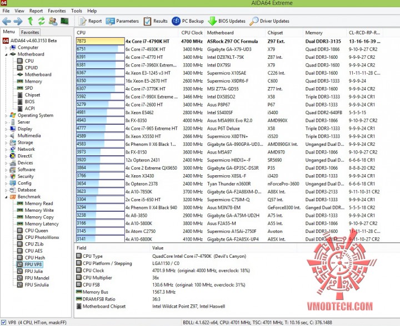Toggle the VP8 checkbox in status bar
400x326 pixels.
[x=3, y=323]
